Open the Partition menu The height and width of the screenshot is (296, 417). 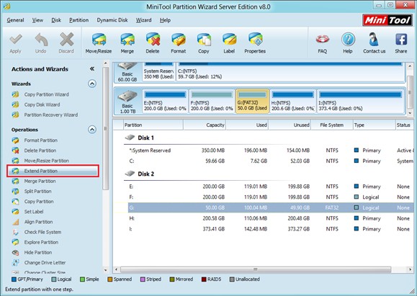[79, 20]
